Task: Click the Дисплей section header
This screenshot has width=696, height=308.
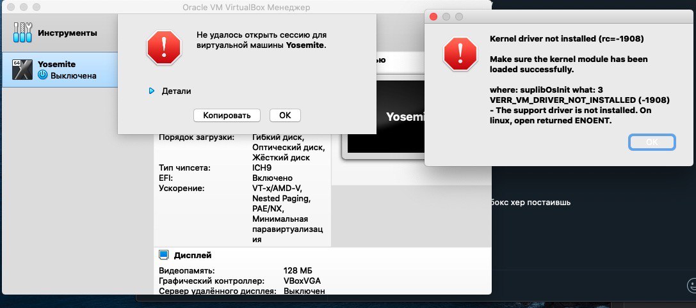Action: click(x=193, y=255)
